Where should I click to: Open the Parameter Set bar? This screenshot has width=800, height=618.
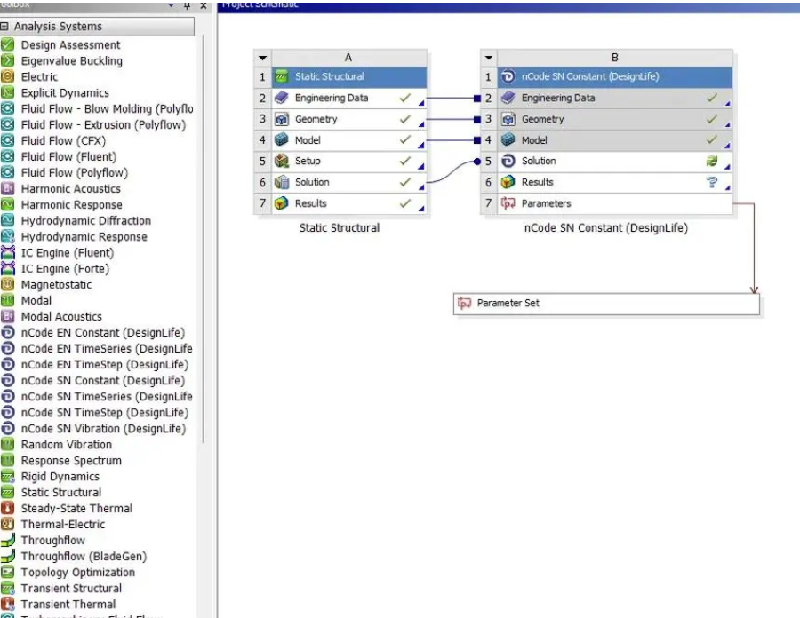pos(607,304)
